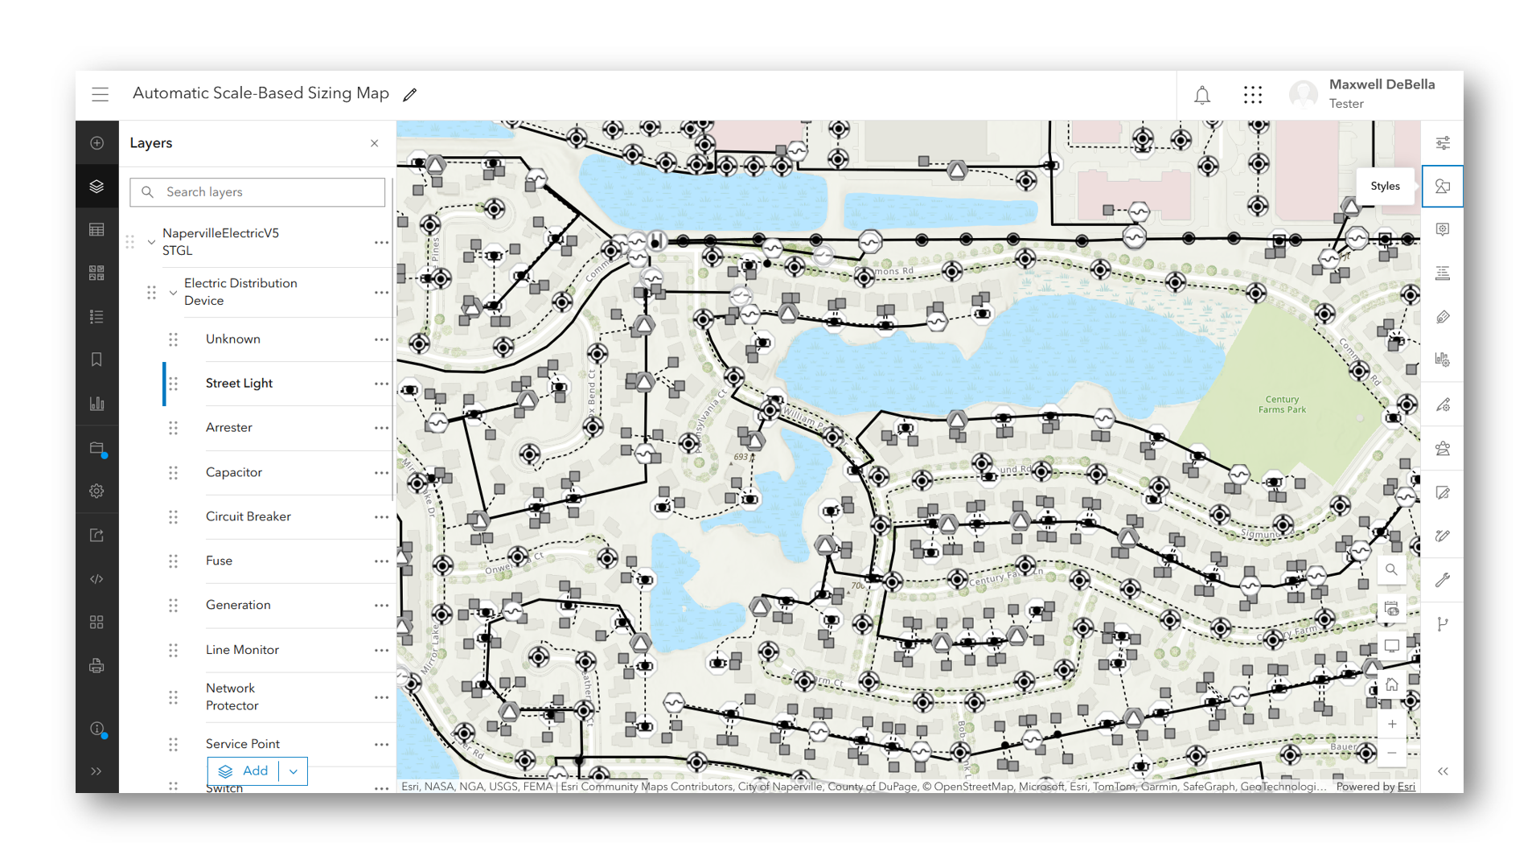Viewport: 1540px width, 863px height.
Task: Open options menu for Unknown layer
Action: point(381,339)
